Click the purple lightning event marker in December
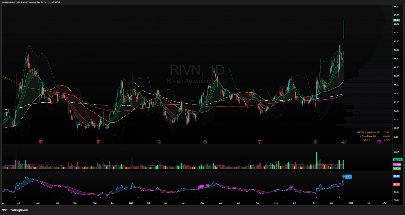This screenshot has height=215, width=405. pyautogui.click(x=344, y=142)
